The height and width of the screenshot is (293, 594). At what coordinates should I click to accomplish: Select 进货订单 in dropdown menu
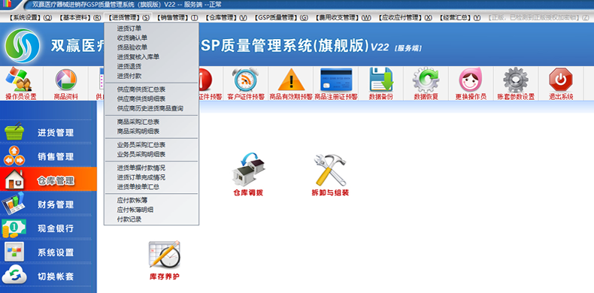click(129, 28)
